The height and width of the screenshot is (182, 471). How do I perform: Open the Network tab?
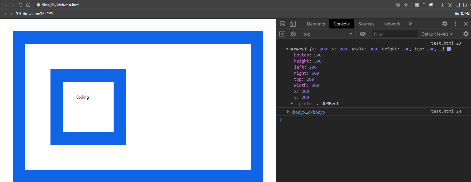(392, 24)
